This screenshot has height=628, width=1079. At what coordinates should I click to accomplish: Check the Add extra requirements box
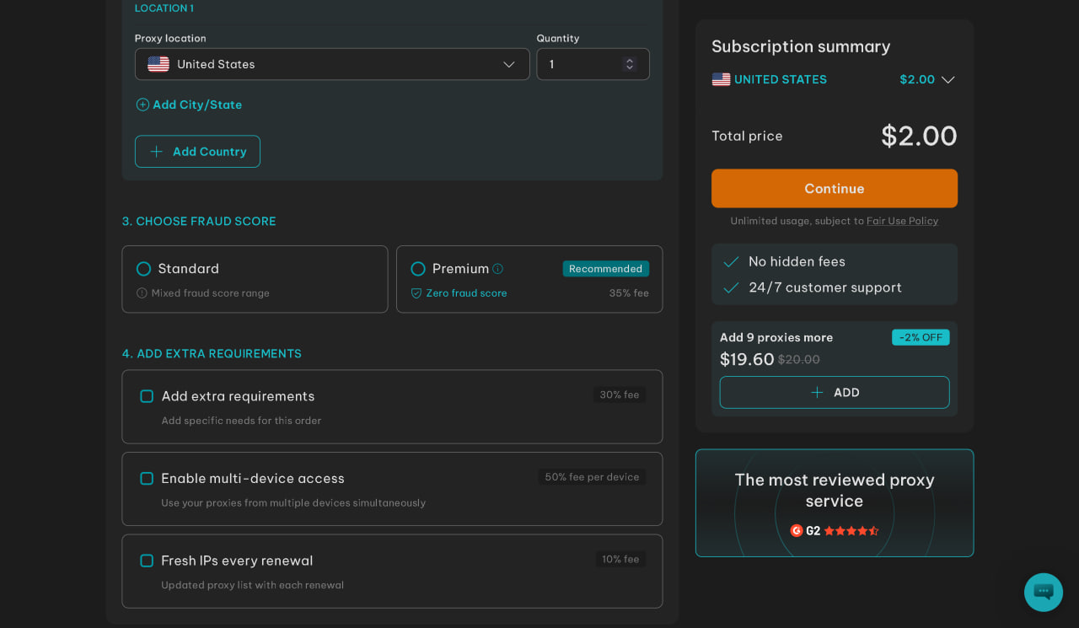tap(147, 396)
